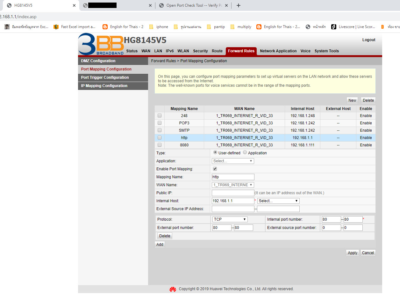Click Internal Host IP input field
The image size is (400, 302).
(233, 201)
